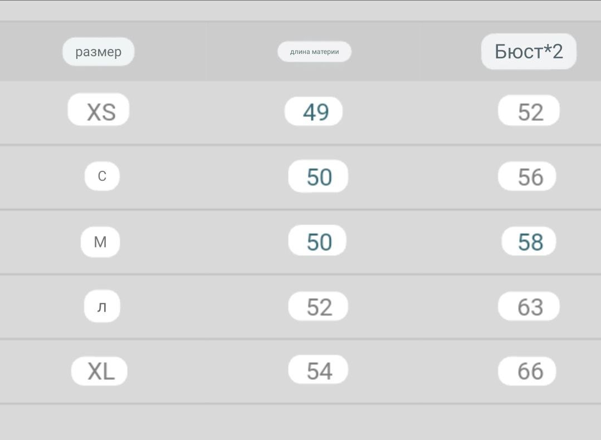Pick the Л size label
This screenshot has height=440, width=601.
pyautogui.click(x=102, y=306)
